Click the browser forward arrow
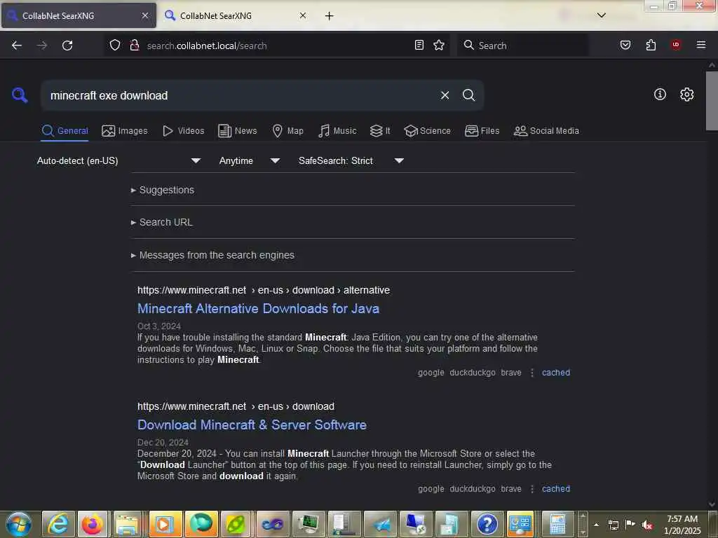 click(42, 46)
